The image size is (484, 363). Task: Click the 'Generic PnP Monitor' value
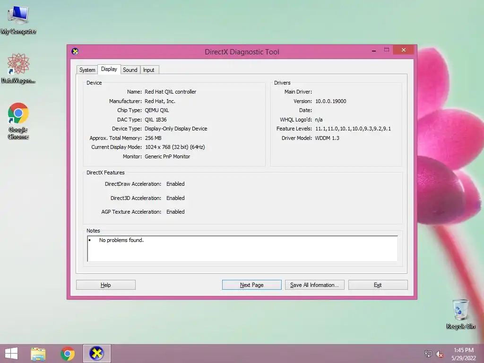click(167, 156)
